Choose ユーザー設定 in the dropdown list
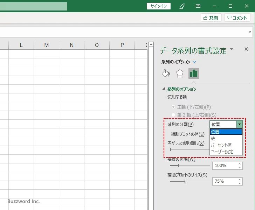The height and width of the screenshot is (210, 255). pos(226,152)
